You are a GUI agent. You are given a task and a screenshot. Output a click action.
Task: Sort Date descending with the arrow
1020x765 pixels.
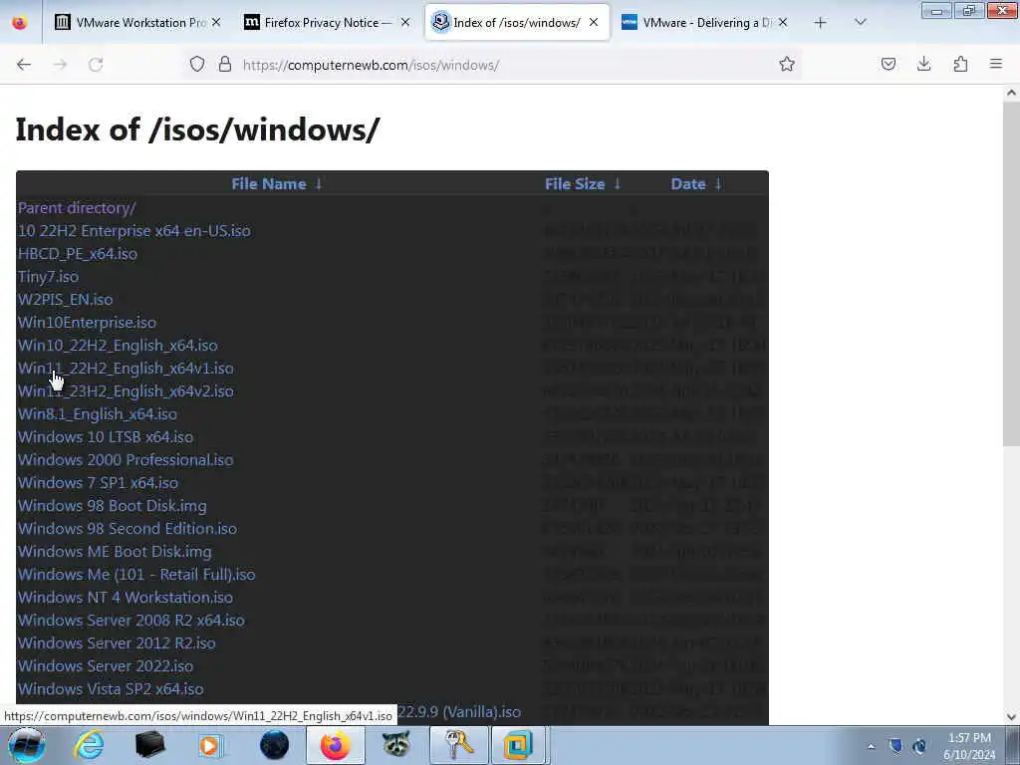(x=718, y=184)
